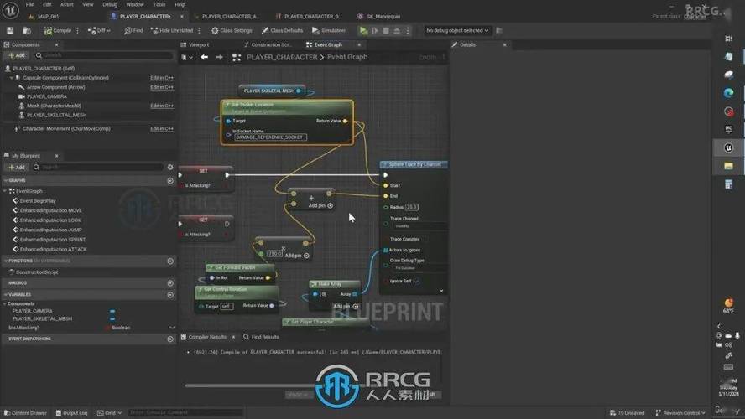Click the Add button in My Blueprint panel
Viewport: 745px width, 419px height.
(17, 168)
